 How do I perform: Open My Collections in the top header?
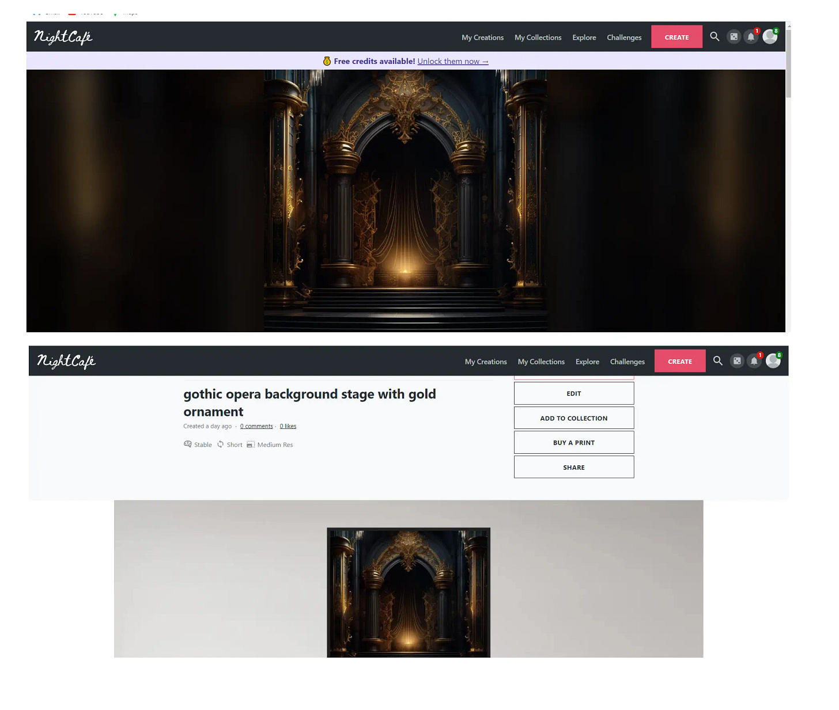538,37
